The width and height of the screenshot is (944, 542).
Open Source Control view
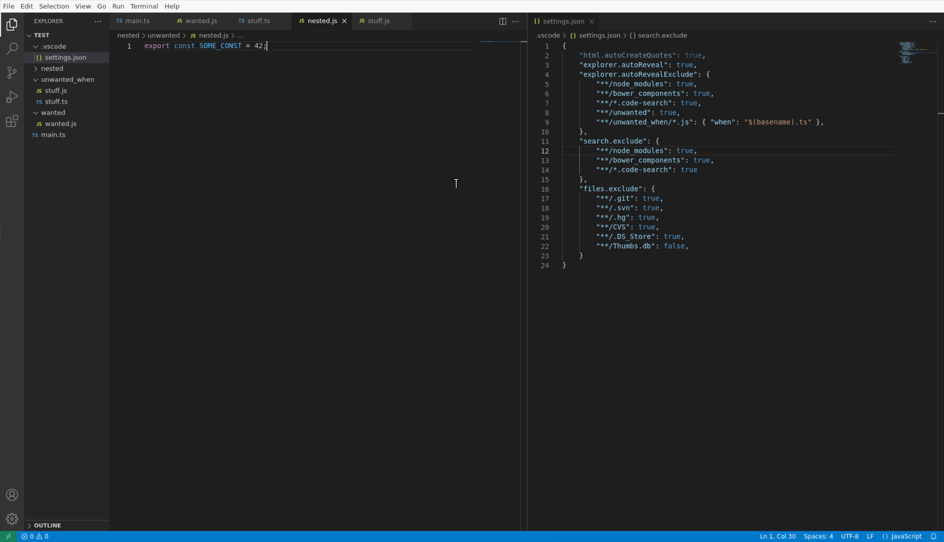point(12,73)
